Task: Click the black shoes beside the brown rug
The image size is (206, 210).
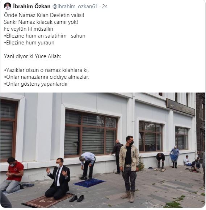Action: 77,198
